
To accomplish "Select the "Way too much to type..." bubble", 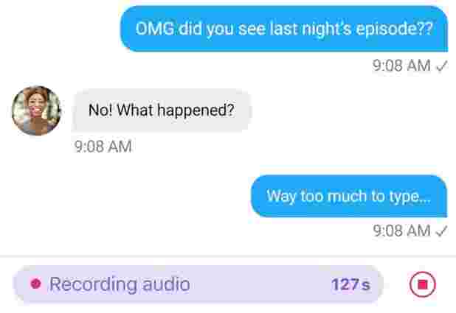I will (349, 196).
